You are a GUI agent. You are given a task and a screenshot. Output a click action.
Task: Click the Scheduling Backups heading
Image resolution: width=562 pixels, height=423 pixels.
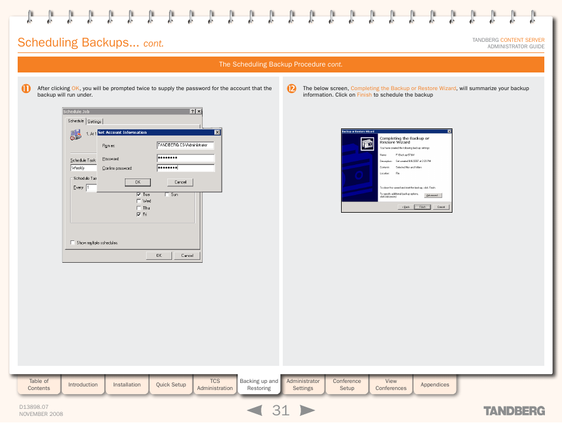coord(91,42)
